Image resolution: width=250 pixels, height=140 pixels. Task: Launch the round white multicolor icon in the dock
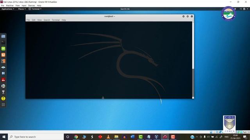pos(3,86)
